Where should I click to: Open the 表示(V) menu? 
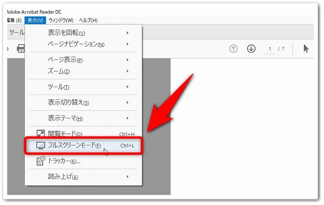point(35,20)
